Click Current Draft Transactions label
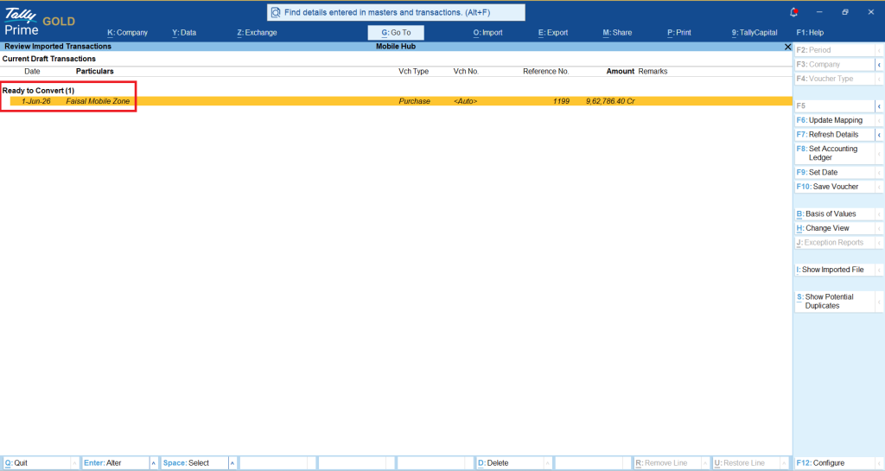 (49, 59)
